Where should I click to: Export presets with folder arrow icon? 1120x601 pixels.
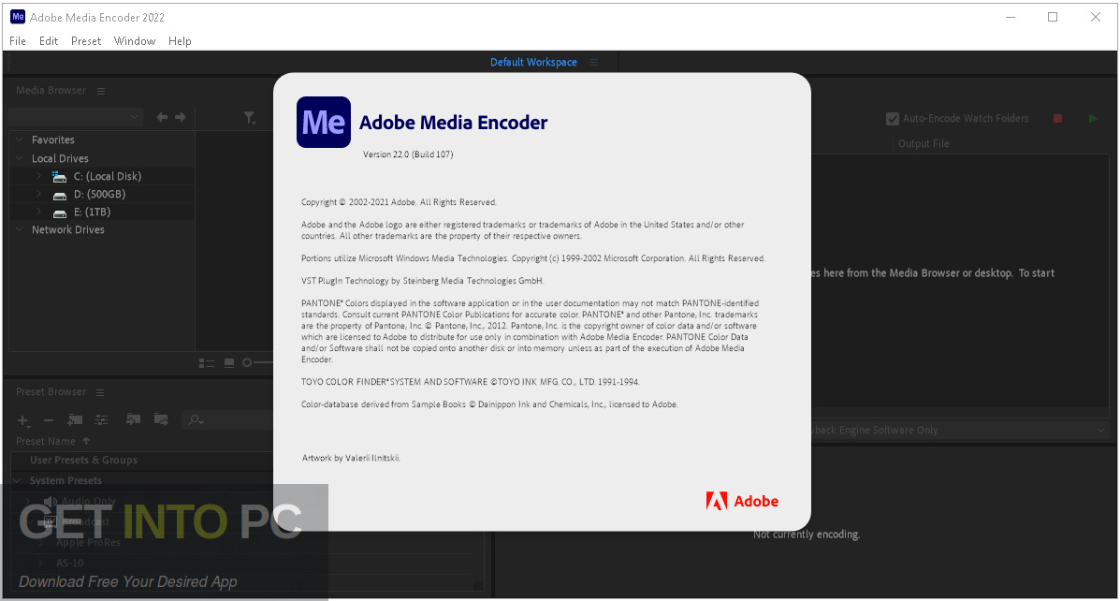(x=161, y=419)
